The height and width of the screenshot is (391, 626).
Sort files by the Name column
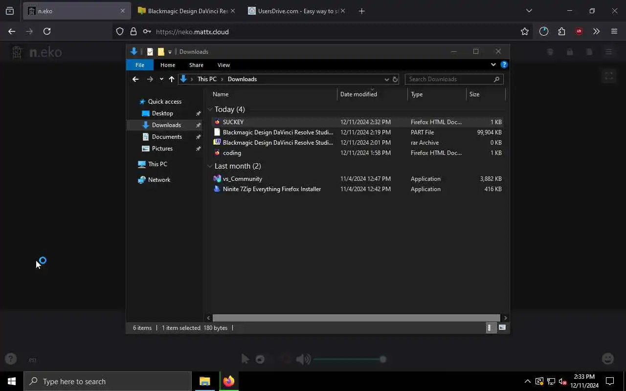pos(273,94)
